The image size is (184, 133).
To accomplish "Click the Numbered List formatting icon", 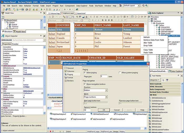I will point(116,20).
